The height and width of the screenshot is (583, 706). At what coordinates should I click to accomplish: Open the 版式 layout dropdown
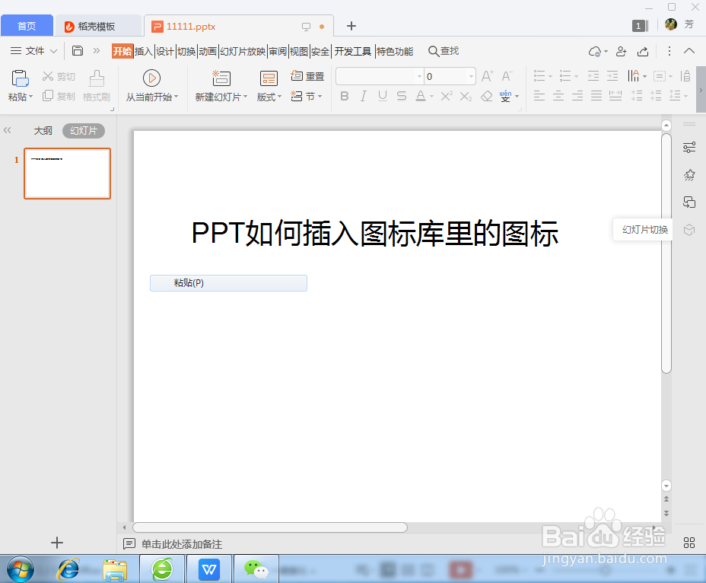[x=268, y=96]
